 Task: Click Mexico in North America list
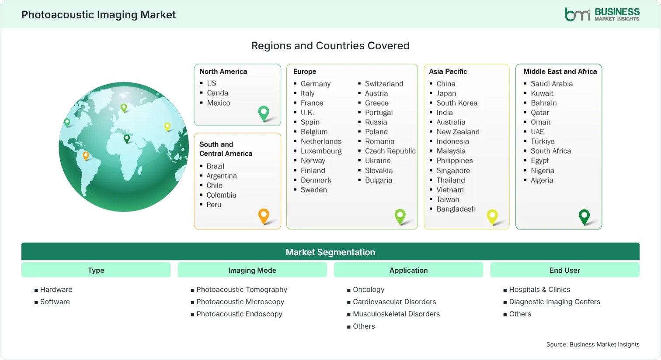219,103
